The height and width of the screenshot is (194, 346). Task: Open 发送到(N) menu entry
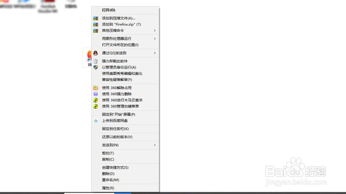[x=125, y=145]
